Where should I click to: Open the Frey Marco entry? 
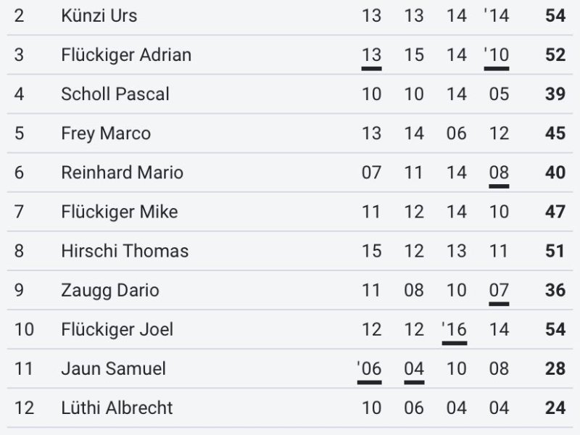pos(106,133)
